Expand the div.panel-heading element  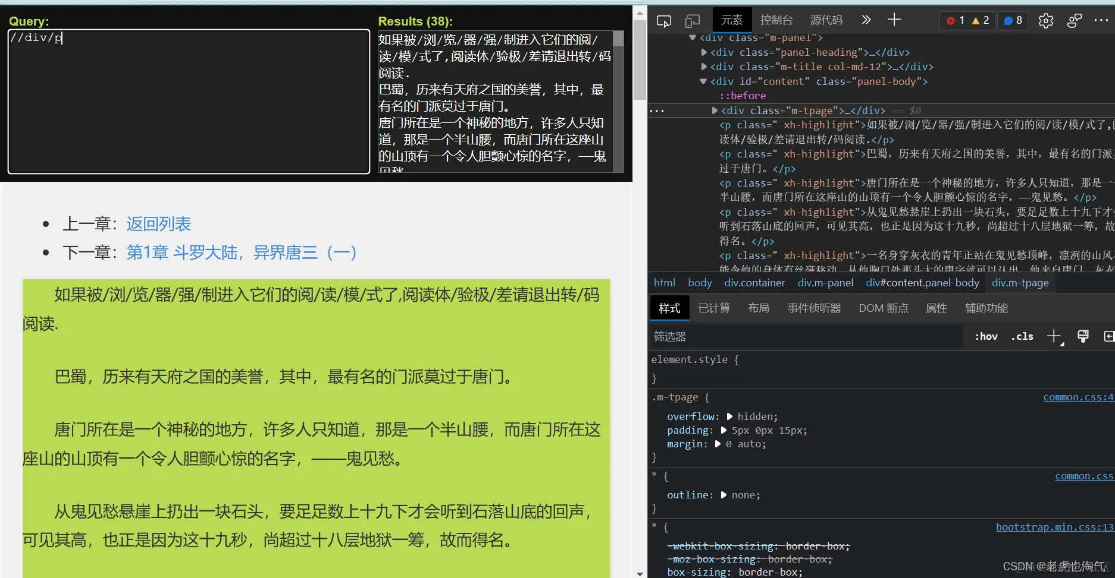coord(704,52)
